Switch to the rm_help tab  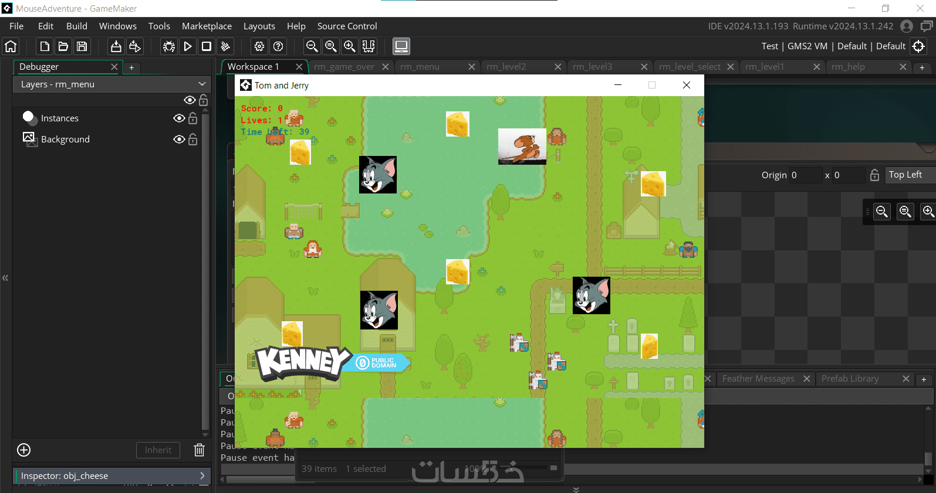[x=848, y=67]
